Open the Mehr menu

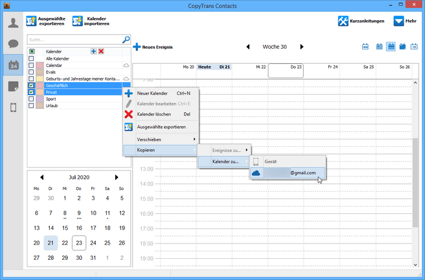(405, 21)
